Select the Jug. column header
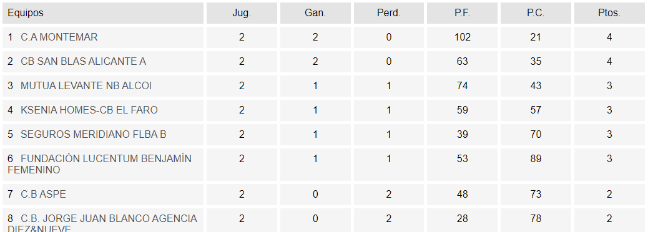The image size is (648, 232). pos(242,13)
